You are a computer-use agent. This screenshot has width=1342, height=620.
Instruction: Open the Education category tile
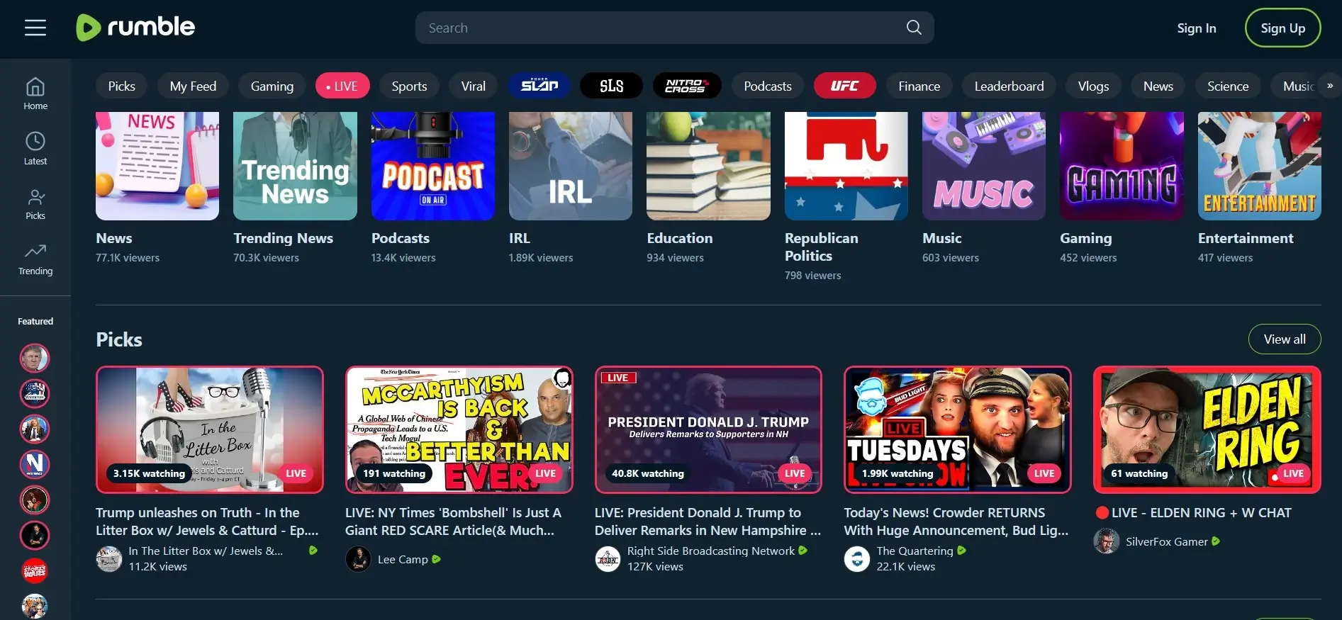coord(708,166)
